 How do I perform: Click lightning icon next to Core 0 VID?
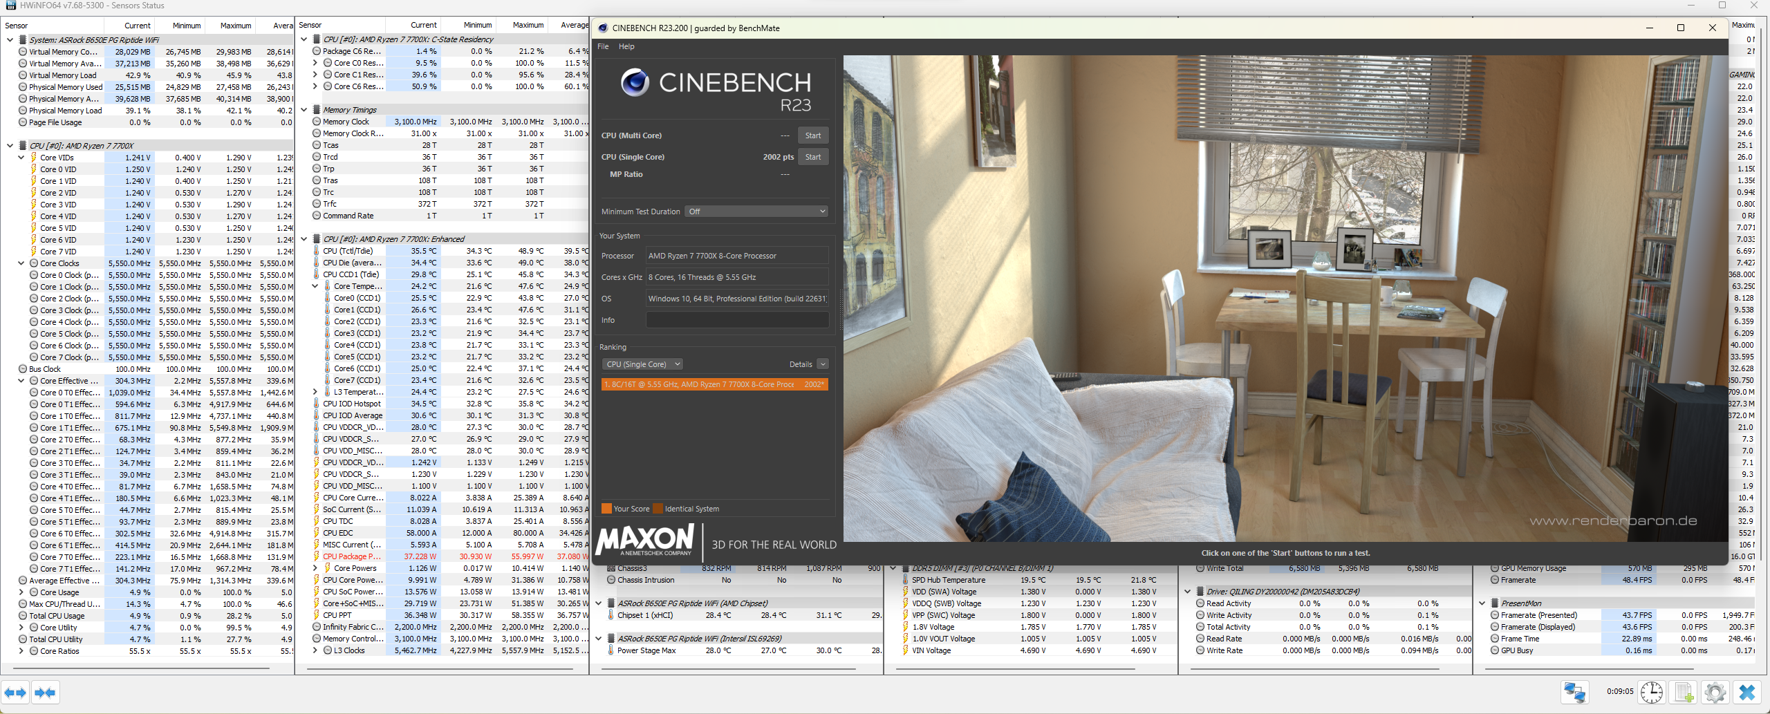tap(33, 169)
